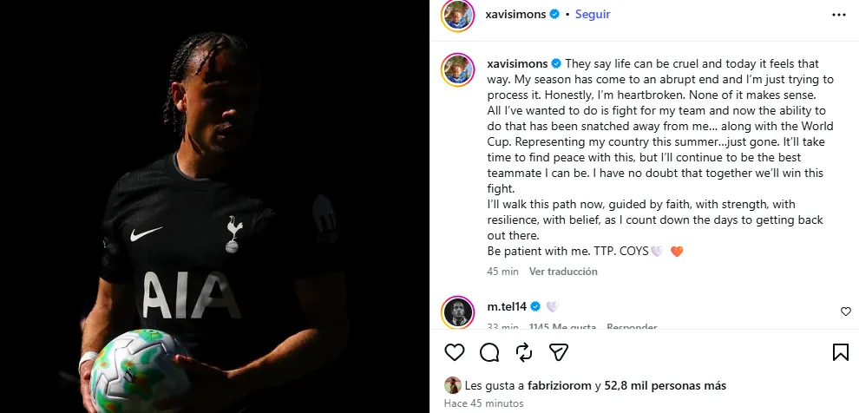Open m.tel14's profile avatar
This screenshot has width=859, height=413.
click(457, 312)
